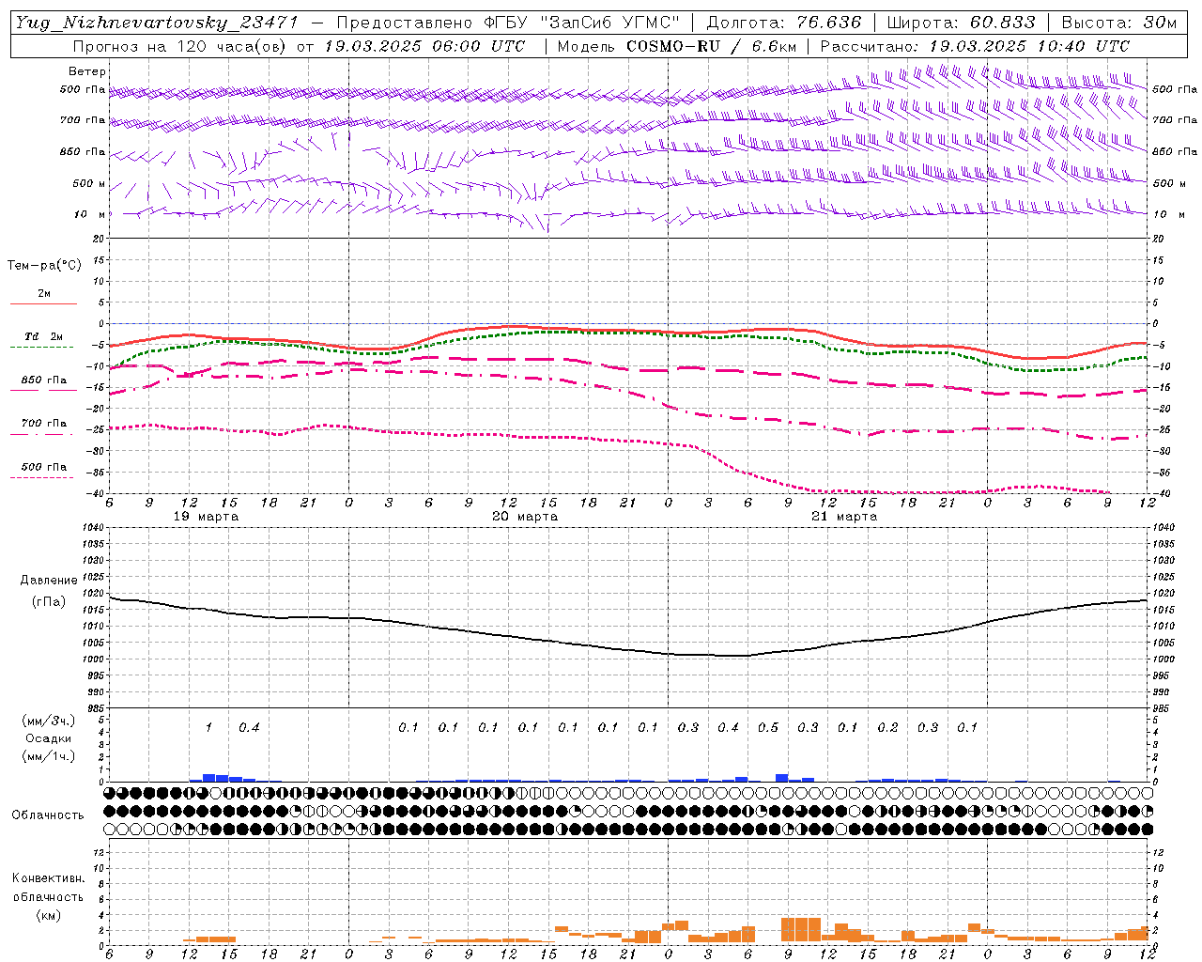
Task: Click the '(км)' unit label under convective cloudiness
Action: (x=48, y=915)
